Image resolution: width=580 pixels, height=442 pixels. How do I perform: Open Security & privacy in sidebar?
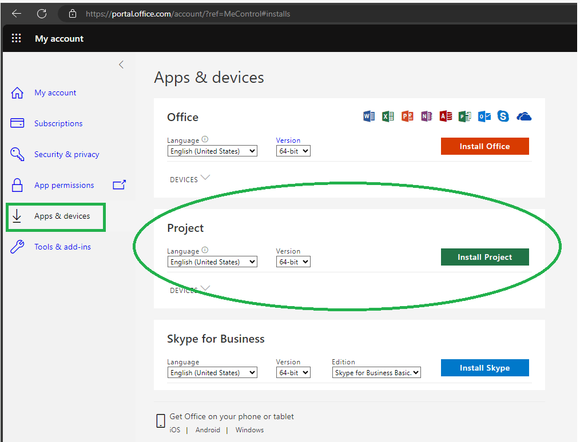click(x=66, y=154)
